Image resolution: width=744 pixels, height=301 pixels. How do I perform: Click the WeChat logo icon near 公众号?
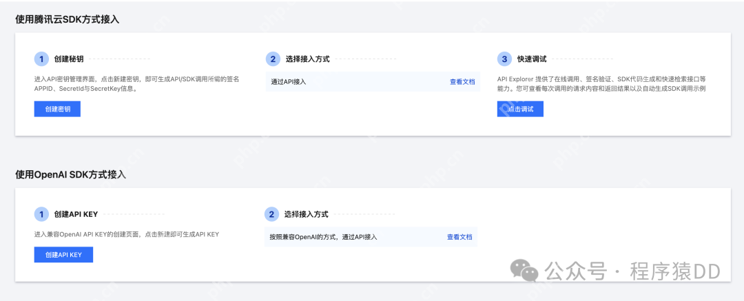528,271
